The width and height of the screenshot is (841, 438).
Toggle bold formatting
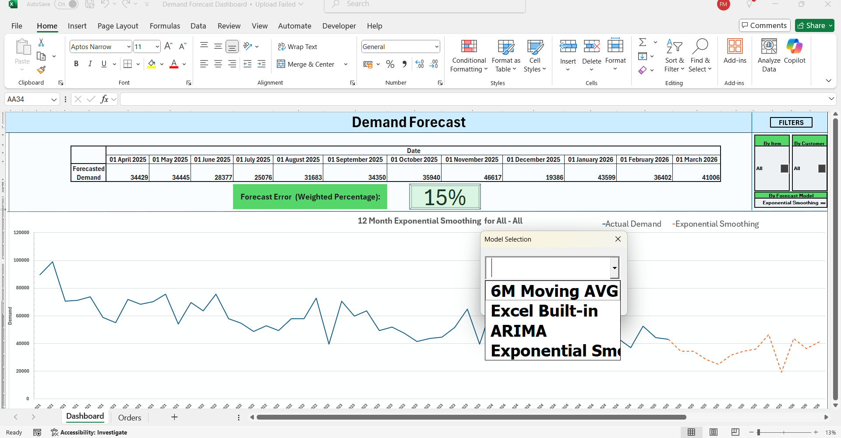[76, 64]
